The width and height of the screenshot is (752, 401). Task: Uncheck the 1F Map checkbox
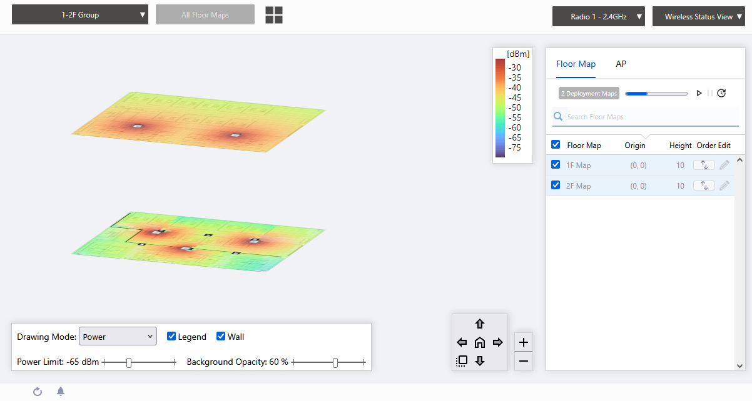click(x=556, y=165)
